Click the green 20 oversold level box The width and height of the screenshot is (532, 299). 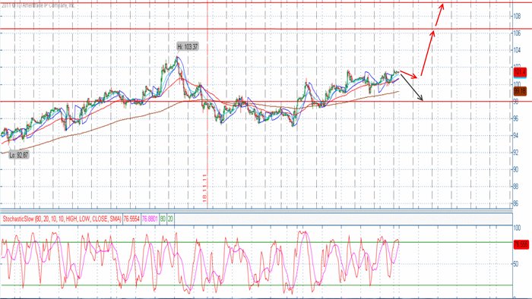170,219
